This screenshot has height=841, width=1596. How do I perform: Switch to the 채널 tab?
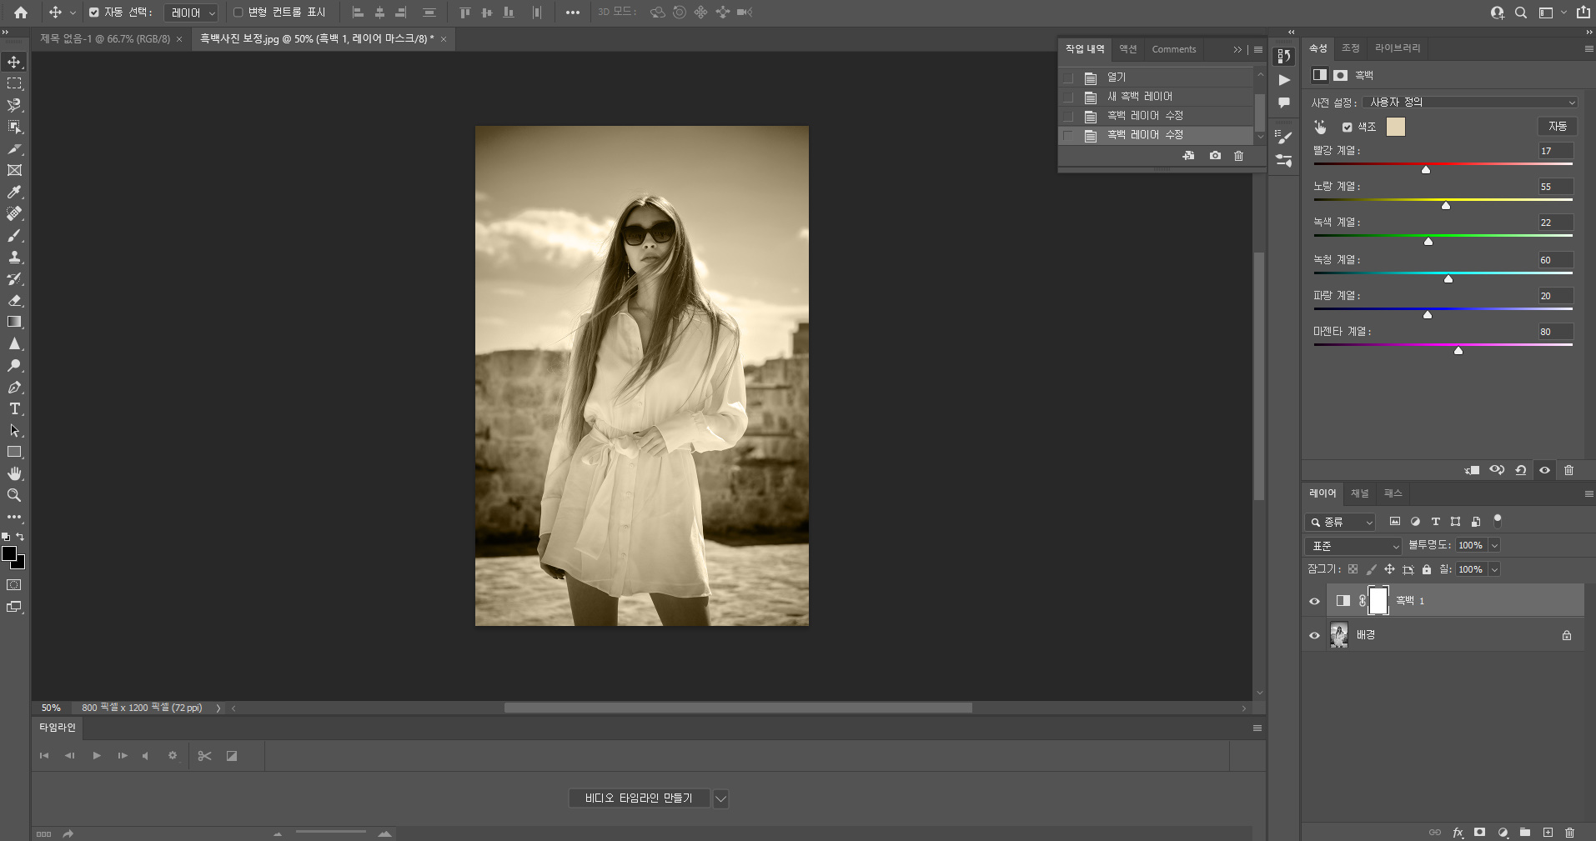[x=1360, y=493]
